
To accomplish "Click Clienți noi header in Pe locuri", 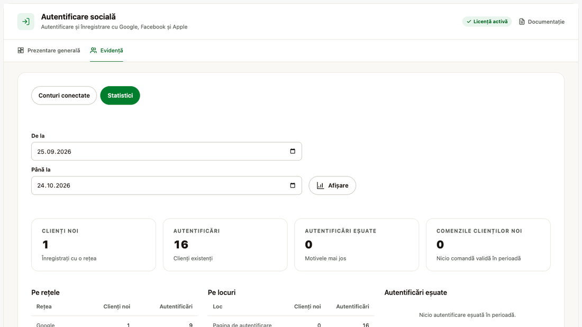I will pyautogui.click(x=307, y=306).
